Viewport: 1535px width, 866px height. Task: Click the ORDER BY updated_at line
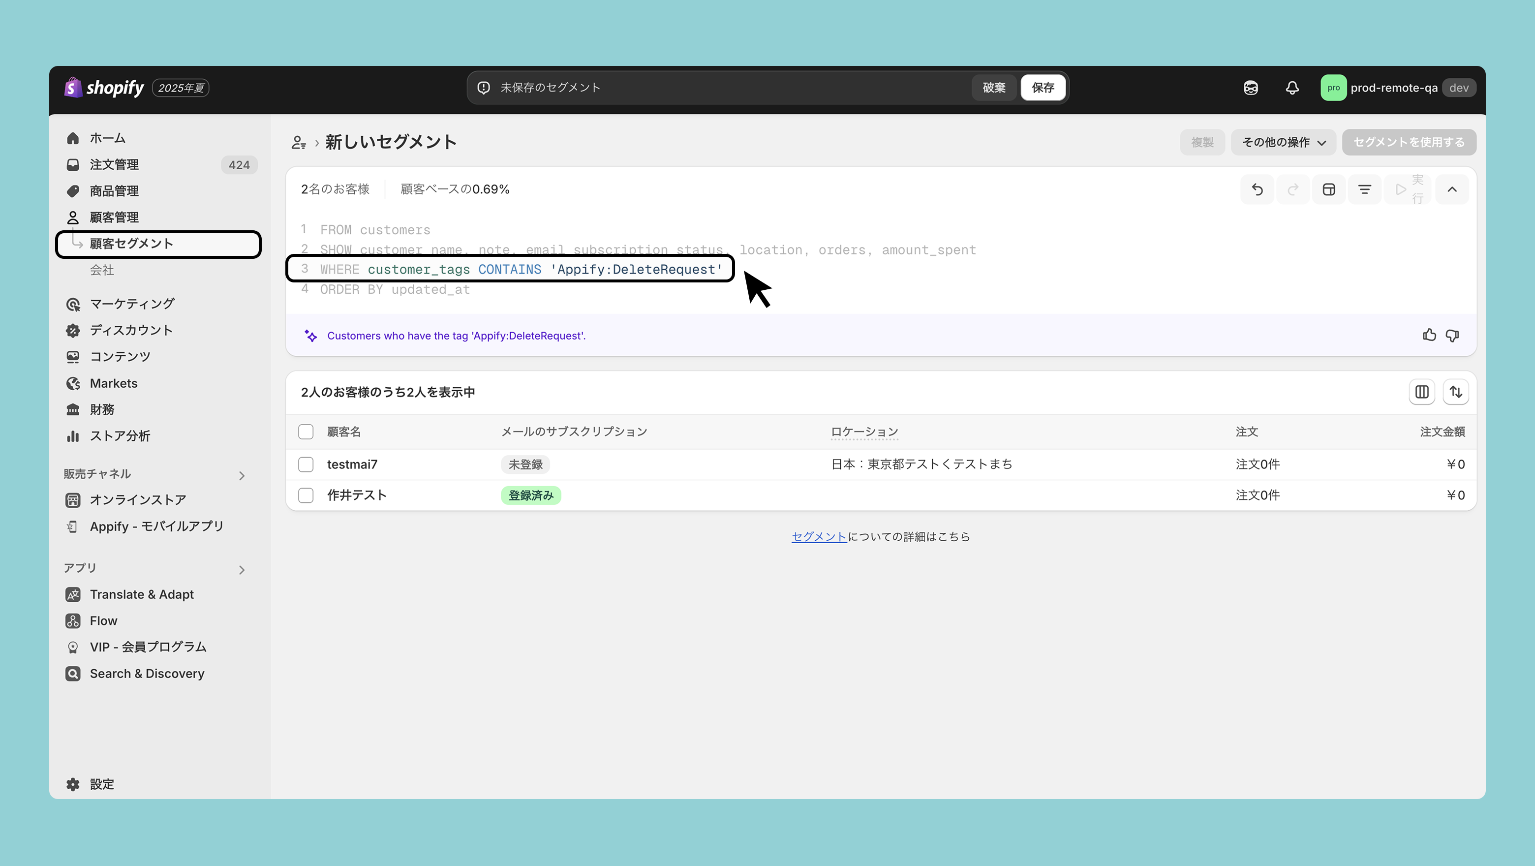[x=395, y=290]
